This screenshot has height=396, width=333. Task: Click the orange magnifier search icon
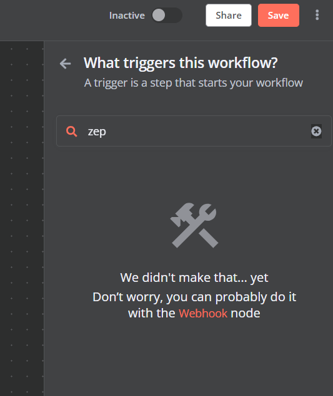[72, 132]
